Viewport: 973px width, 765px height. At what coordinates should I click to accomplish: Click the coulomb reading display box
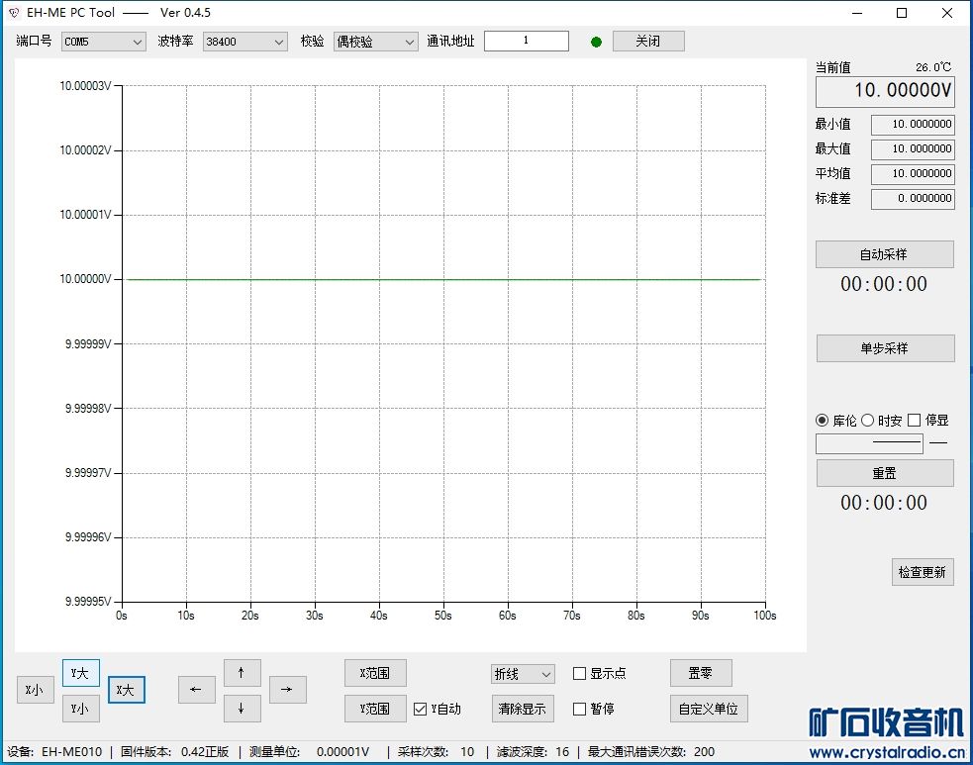[x=869, y=443]
